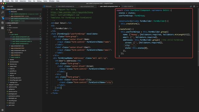Open .angular-cli.json in explorer tree

(14, 85)
